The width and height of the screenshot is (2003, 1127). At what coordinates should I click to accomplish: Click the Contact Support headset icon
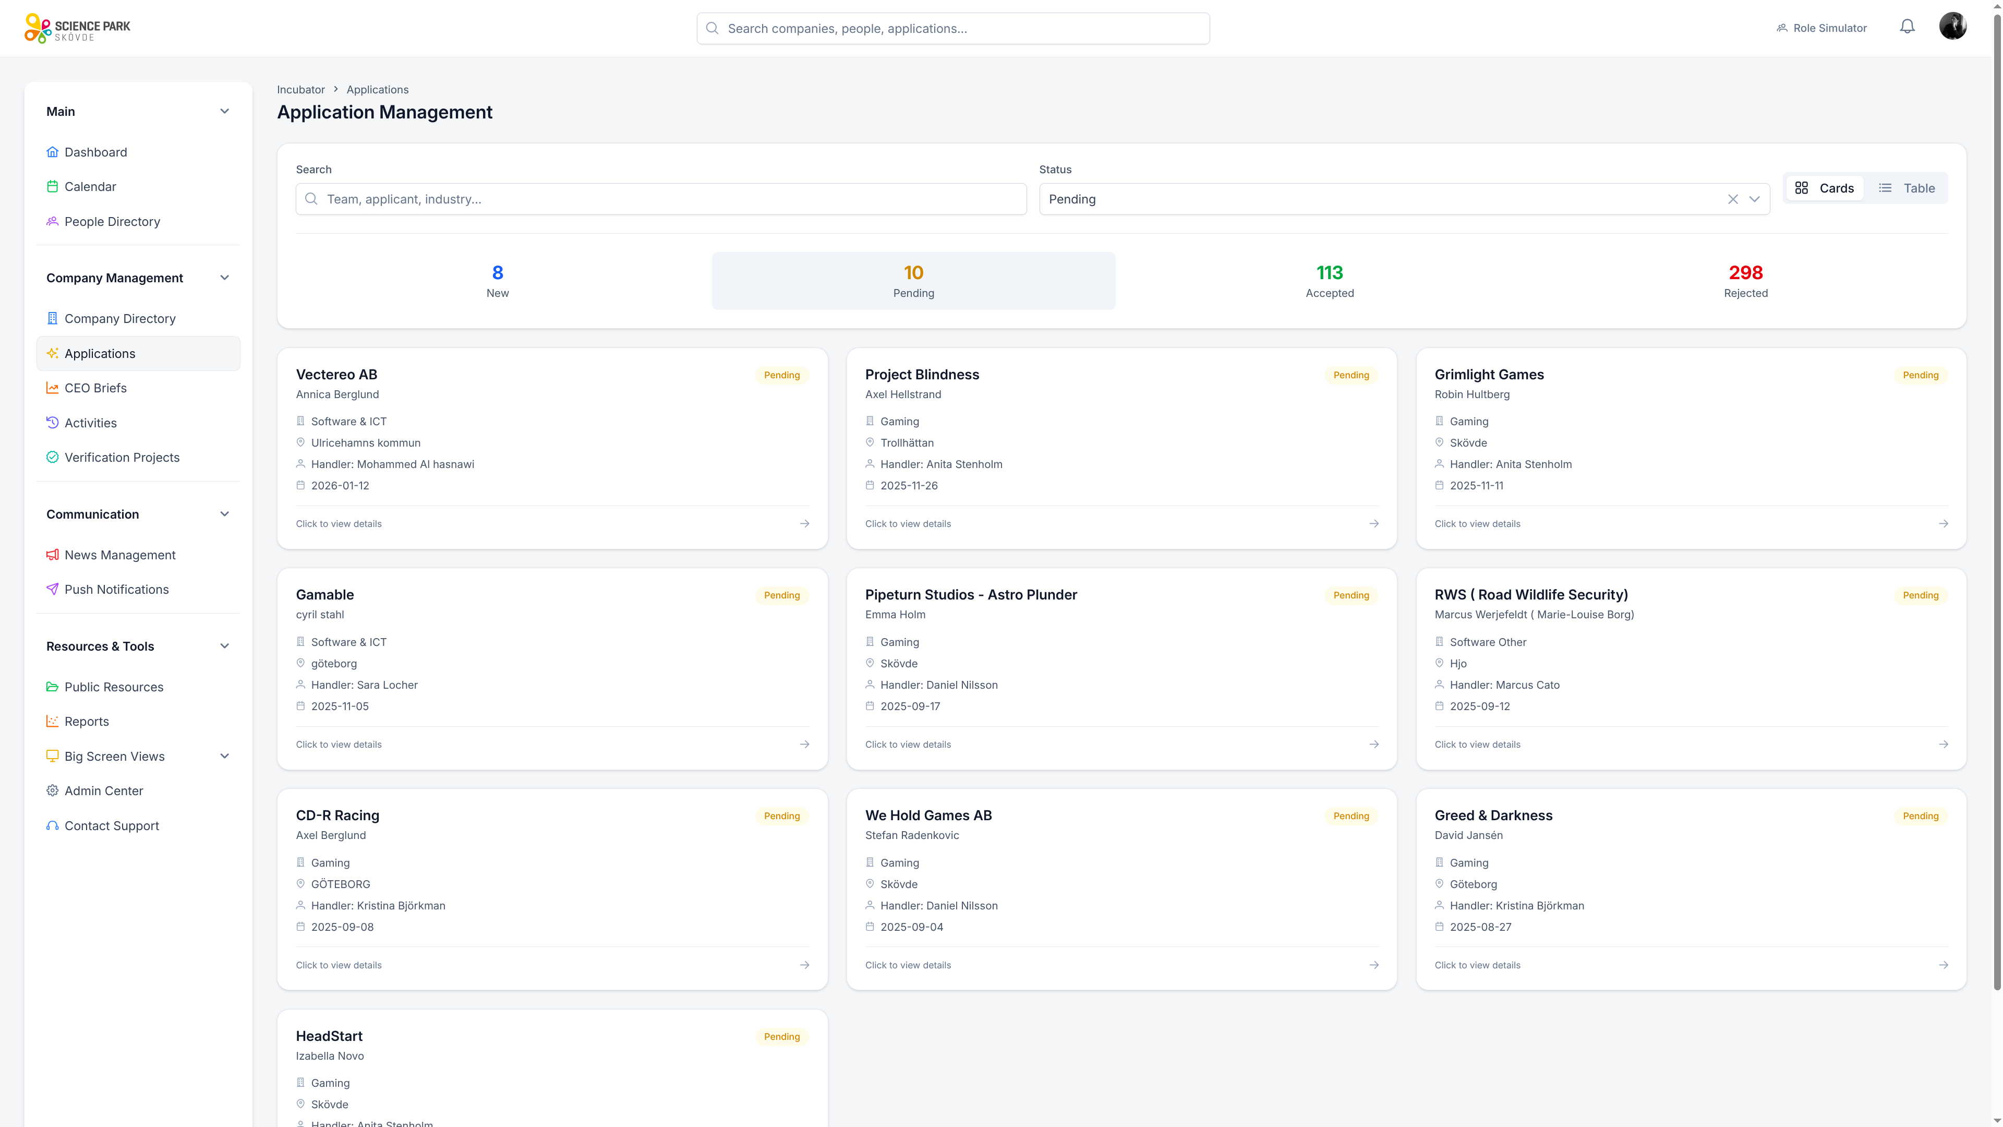(x=52, y=825)
